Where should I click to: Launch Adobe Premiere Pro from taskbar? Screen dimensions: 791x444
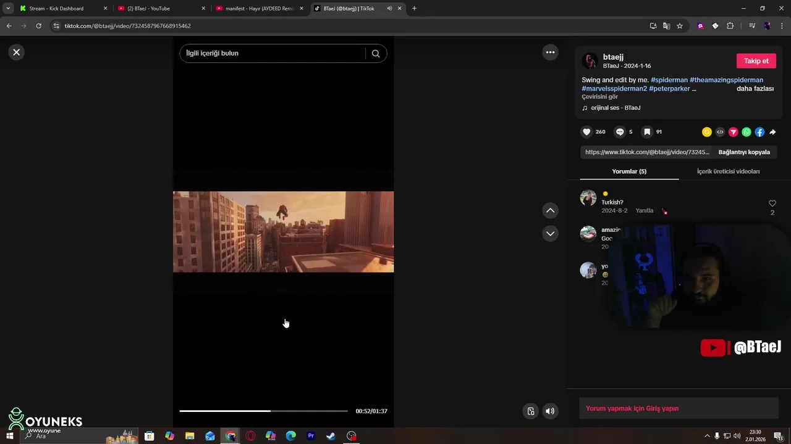311,436
